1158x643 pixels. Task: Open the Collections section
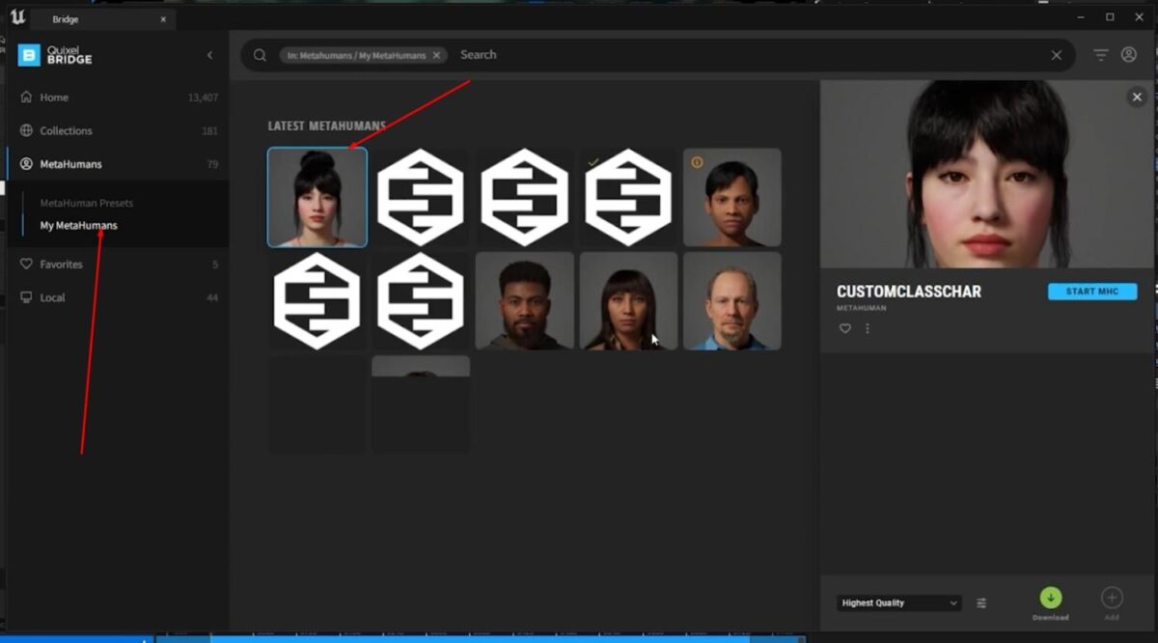click(x=66, y=130)
